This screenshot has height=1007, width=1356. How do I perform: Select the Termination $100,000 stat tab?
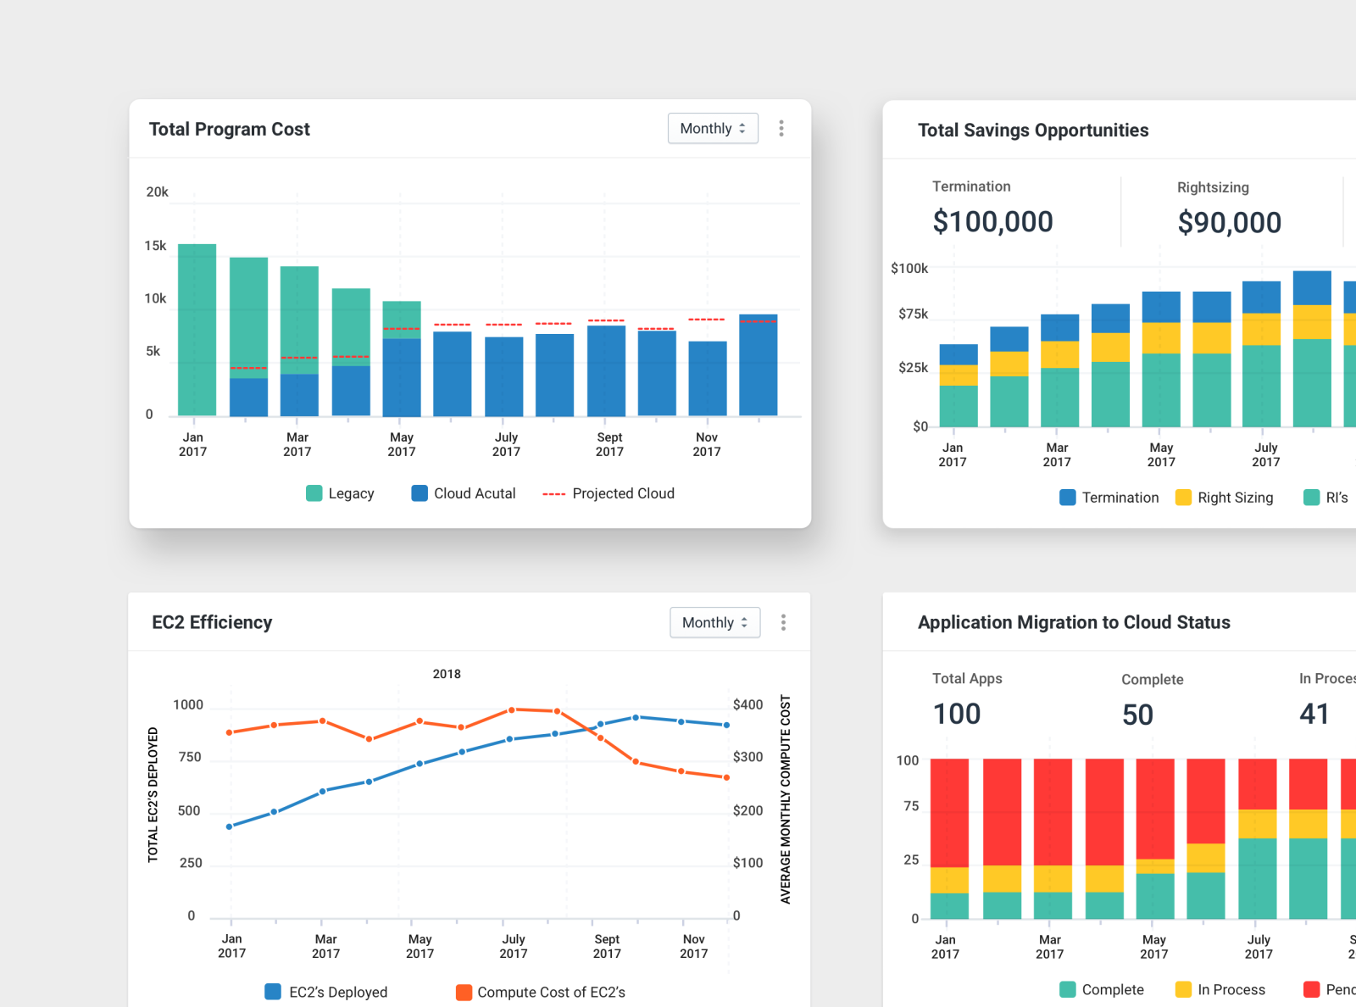pos(992,208)
